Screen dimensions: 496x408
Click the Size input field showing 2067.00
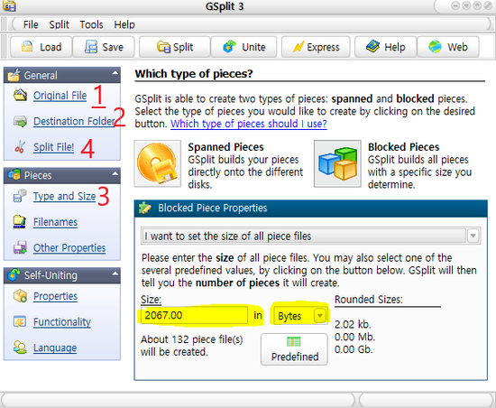(194, 315)
